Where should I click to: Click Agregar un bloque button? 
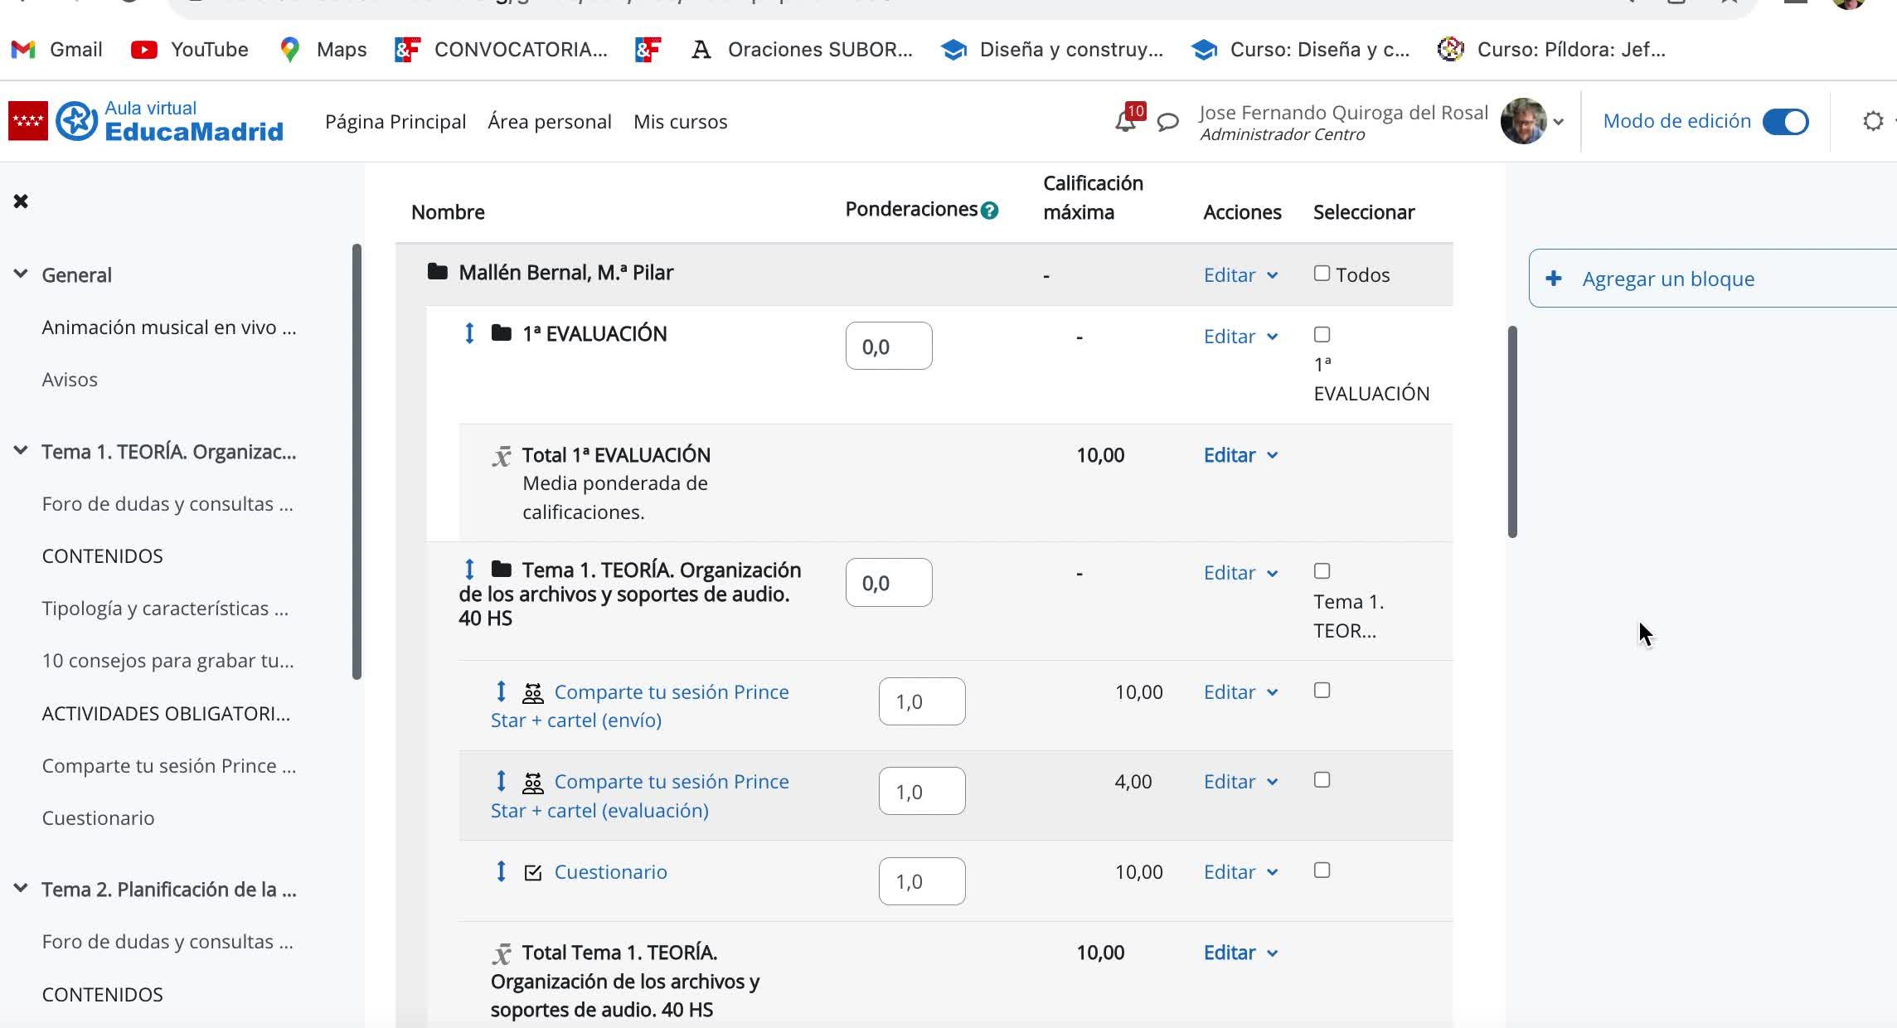(1667, 279)
